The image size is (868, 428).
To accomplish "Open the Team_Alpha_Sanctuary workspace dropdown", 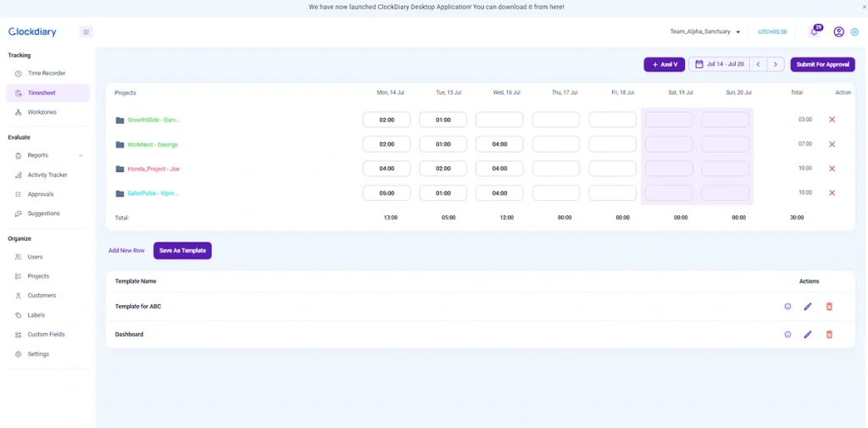I will pos(705,32).
